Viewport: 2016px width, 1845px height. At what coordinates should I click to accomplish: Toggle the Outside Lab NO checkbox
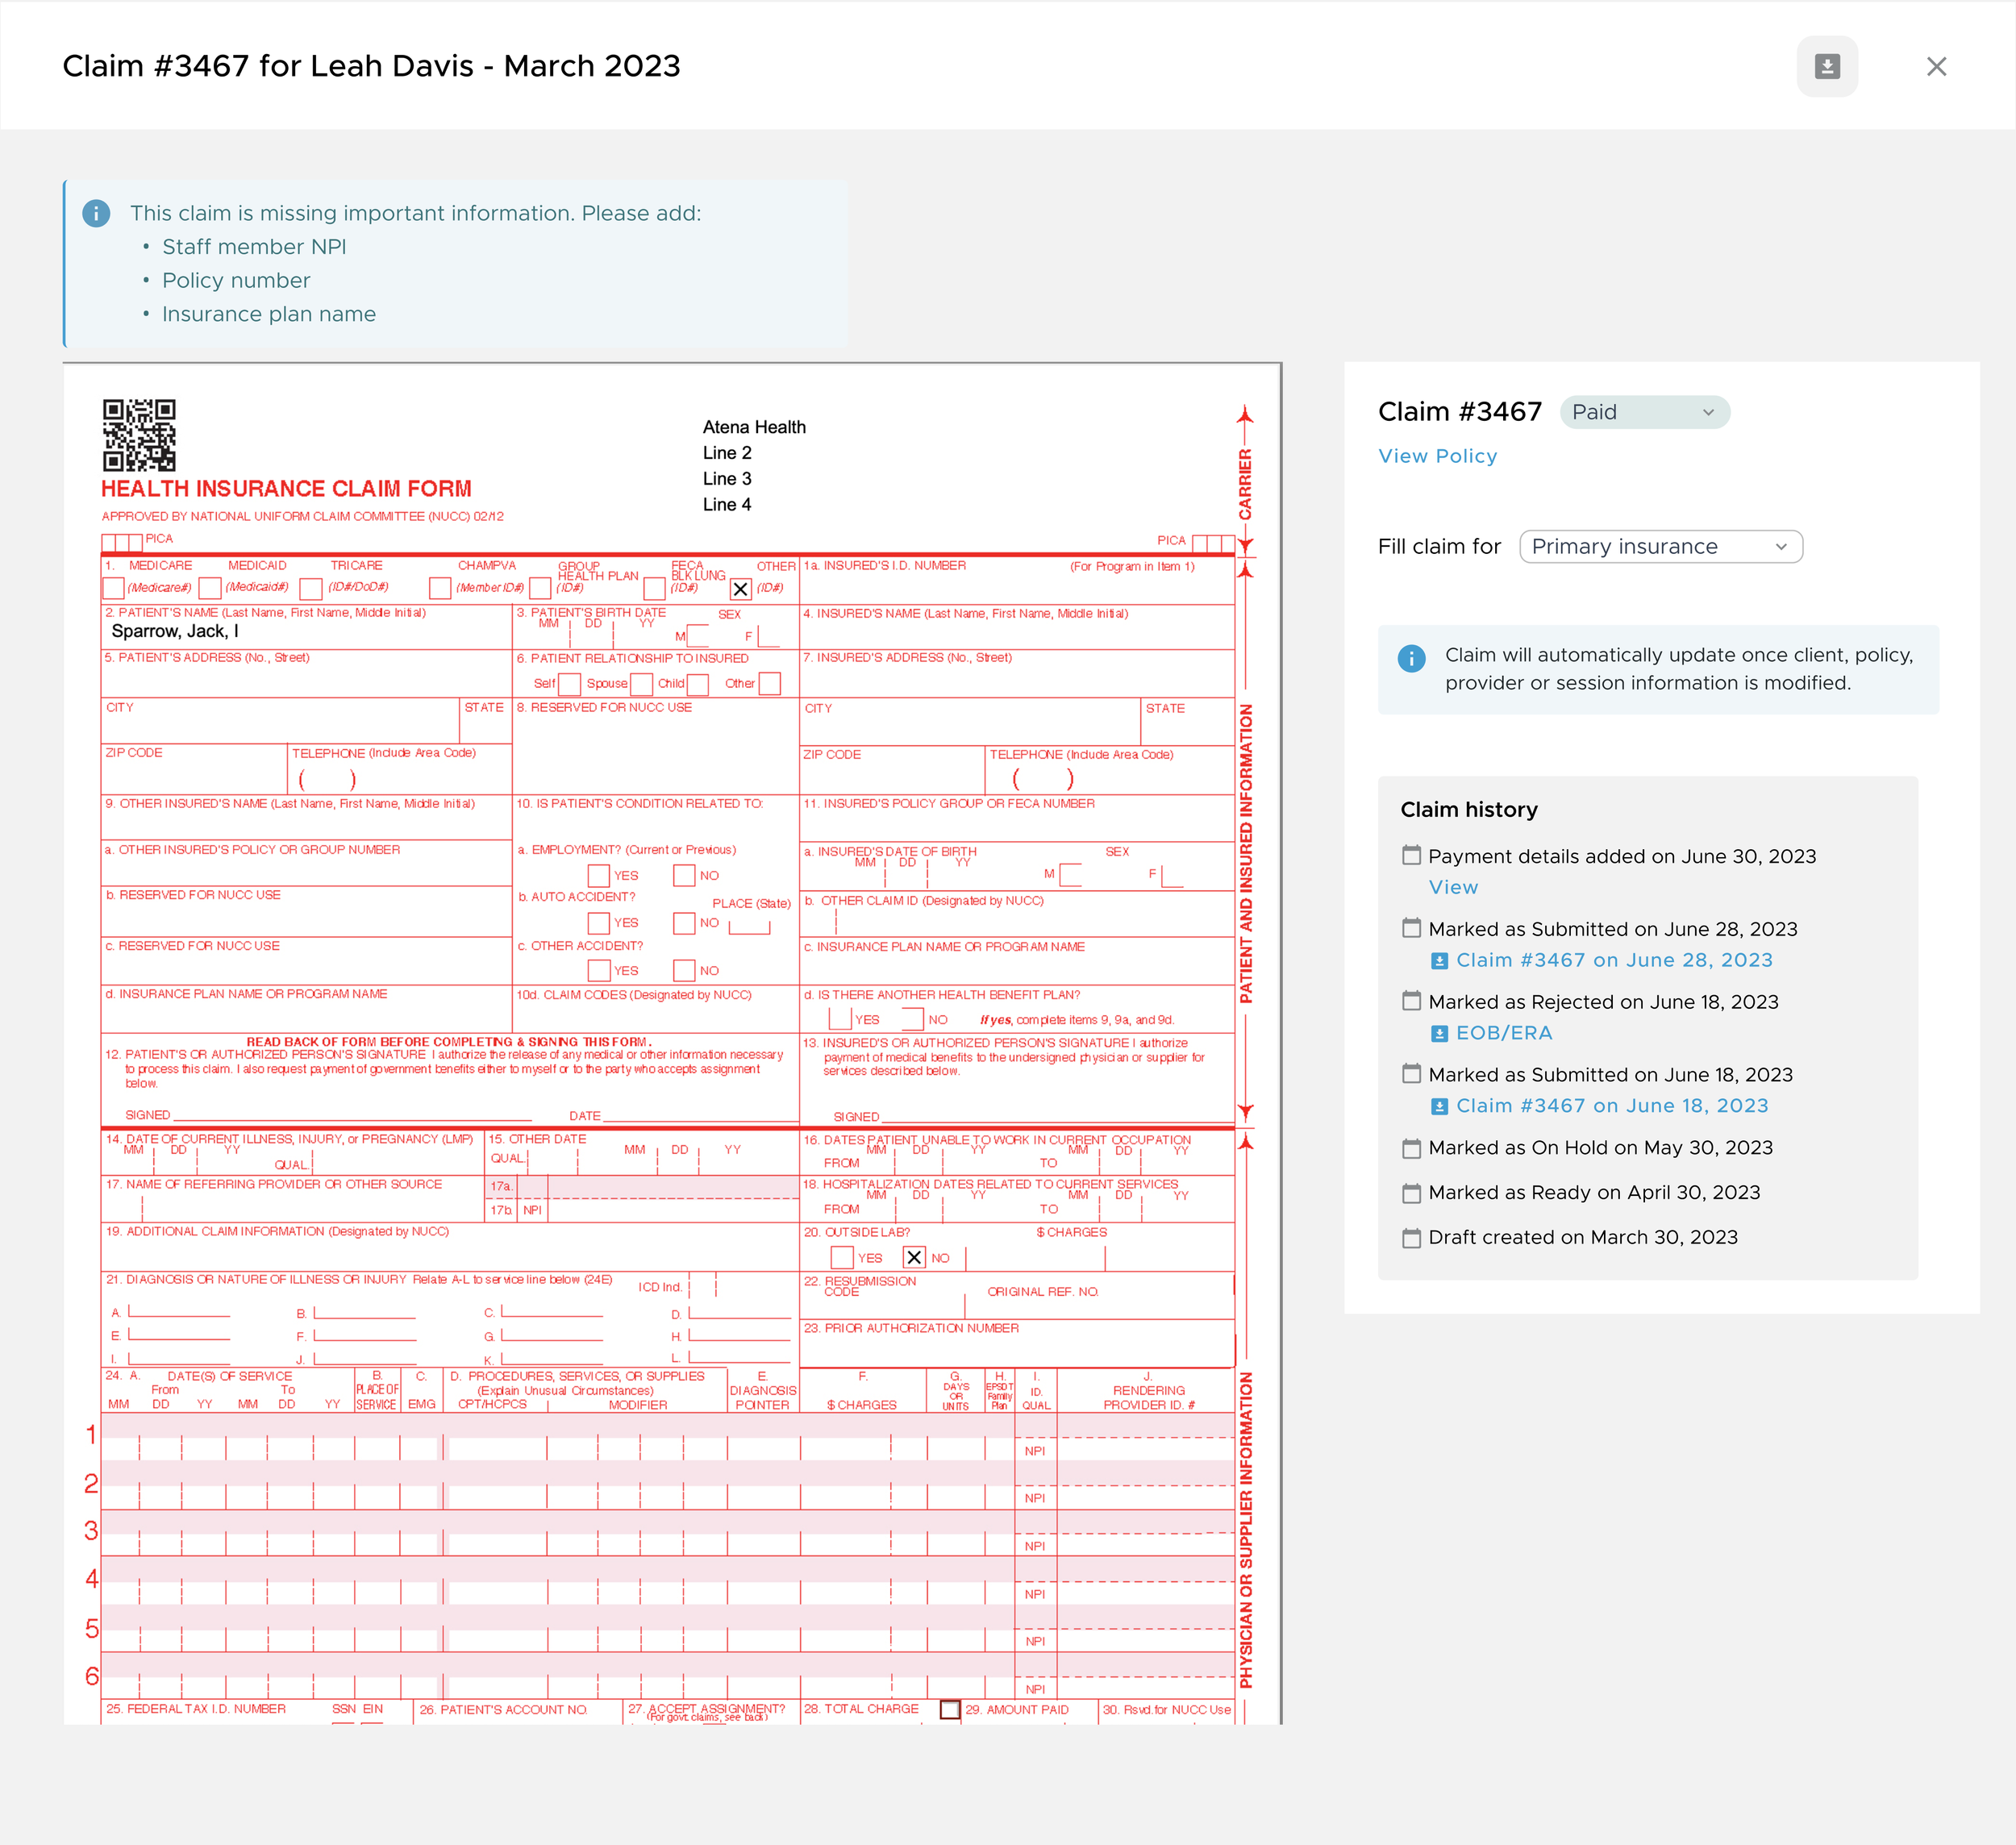tap(914, 1258)
